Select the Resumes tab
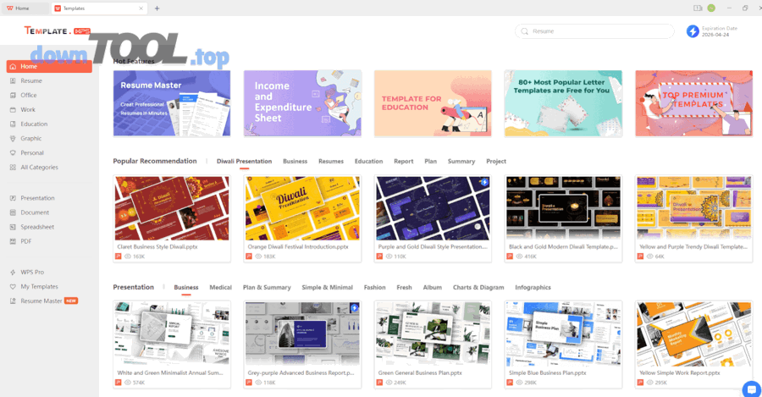The image size is (762, 397). (x=331, y=162)
